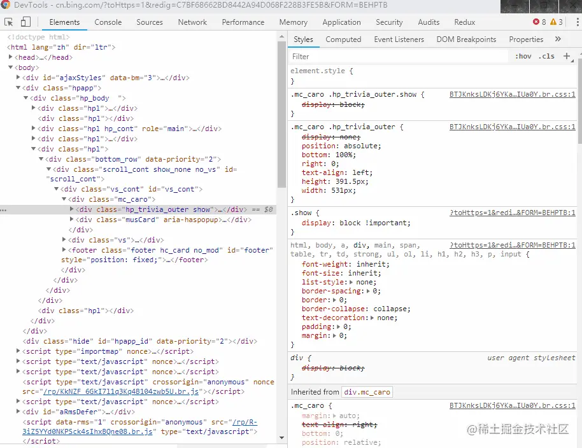Open the Properties pane tab
The height and width of the screenshot is (448, 582).
[526, 39]
